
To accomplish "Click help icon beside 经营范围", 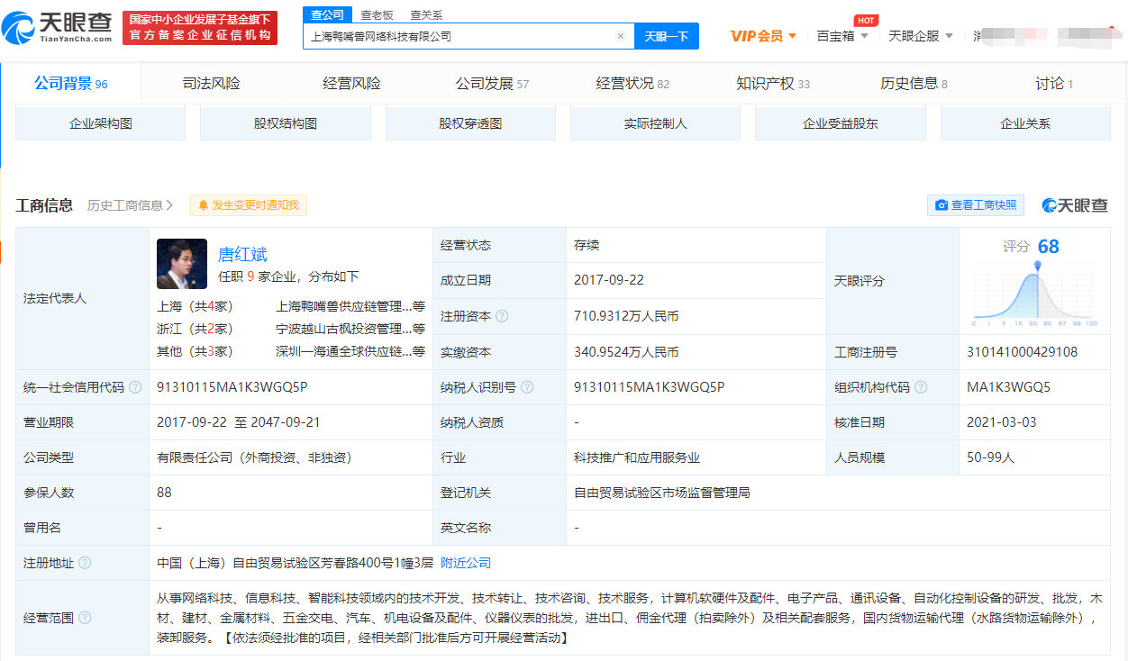I will (x=85, y=618).
